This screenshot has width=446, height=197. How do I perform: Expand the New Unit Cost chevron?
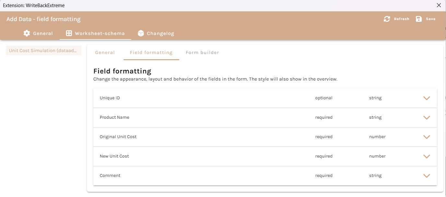click(427, 156)
